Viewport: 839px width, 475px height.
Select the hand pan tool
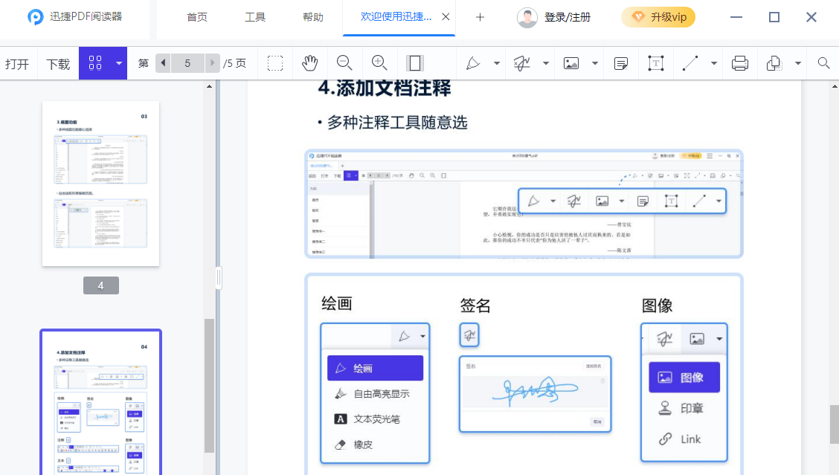310,63
